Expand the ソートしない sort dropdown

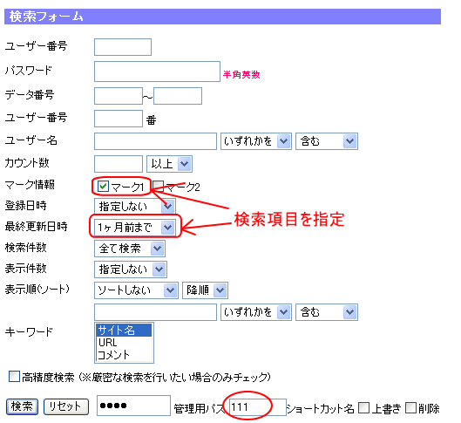pyautogui.click(x=136, y=290)
